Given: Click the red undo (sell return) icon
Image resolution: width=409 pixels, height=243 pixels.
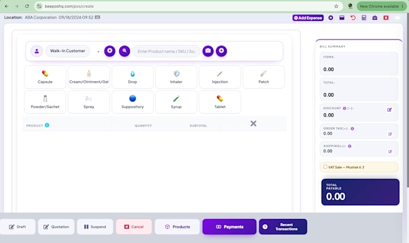Looking at the screenshot, I should [353, 17].
